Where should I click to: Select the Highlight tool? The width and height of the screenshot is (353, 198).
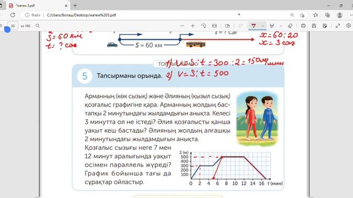pos(272,26)
